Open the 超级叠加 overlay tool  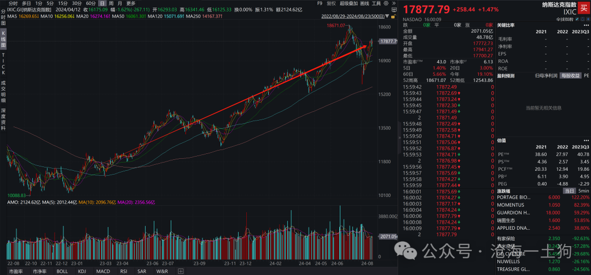pyautogui.click(x=349, y=3)
